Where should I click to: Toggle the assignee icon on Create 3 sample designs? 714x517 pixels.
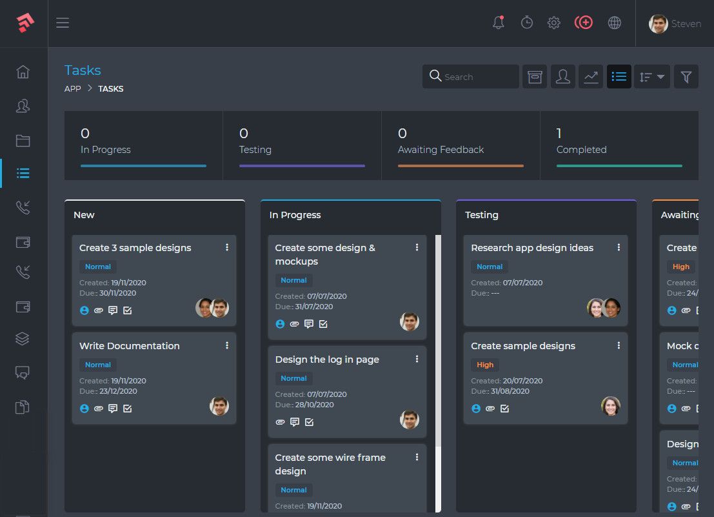click(x=84, y=310)
